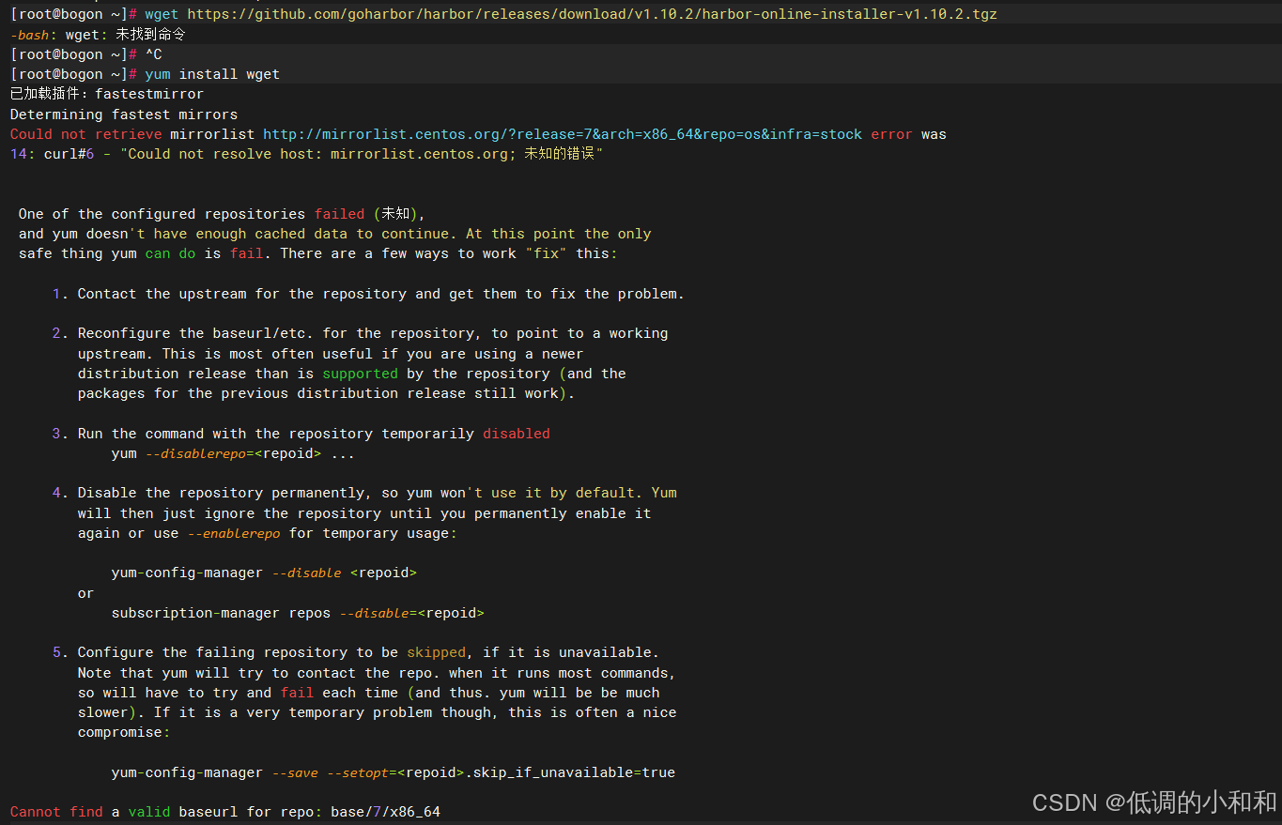Click 'One of the configured repositories failed' line
The image size is (1282, 825).
pyautogui.click(x=222, y=214)
